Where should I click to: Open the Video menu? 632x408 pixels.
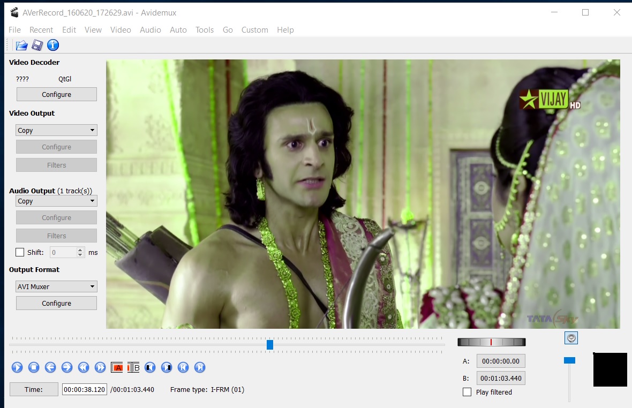coord(121,30)
